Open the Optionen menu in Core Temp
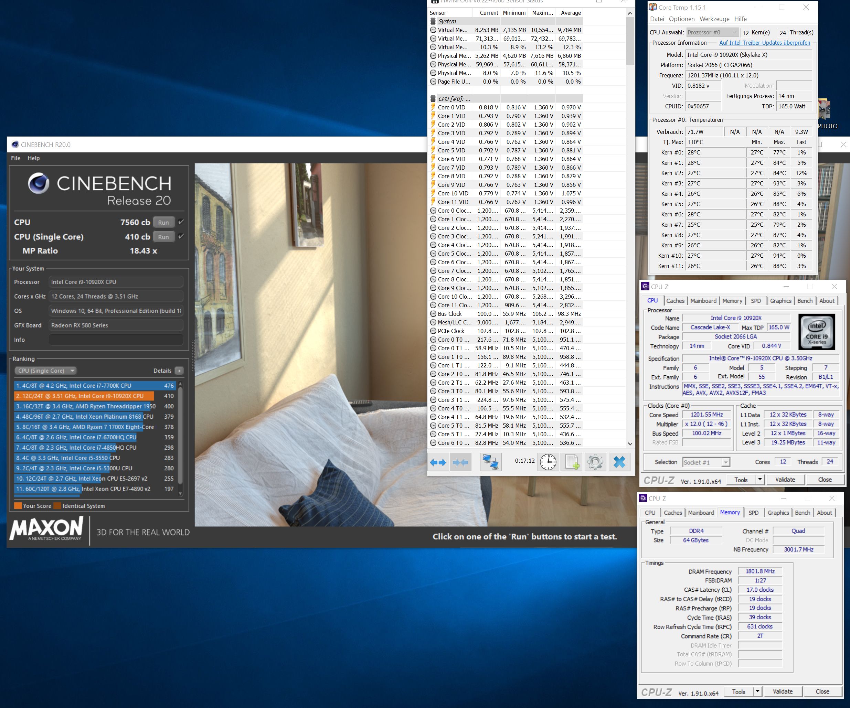This screenshot has width=850, height=708. click(682, 19)
